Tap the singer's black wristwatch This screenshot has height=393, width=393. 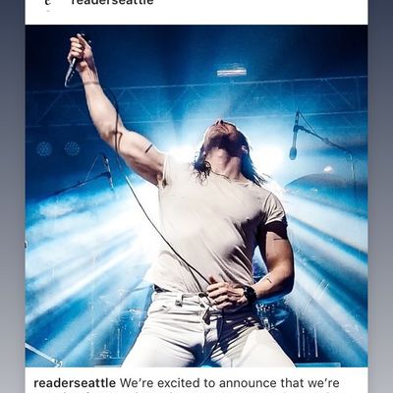click(250, 295)
